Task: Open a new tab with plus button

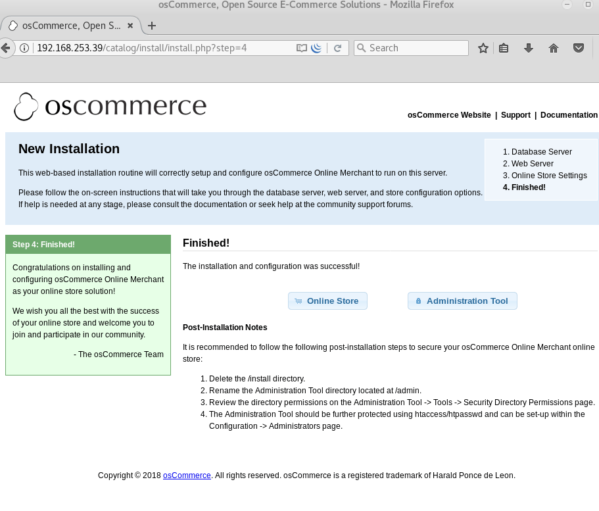Action: 152,26
